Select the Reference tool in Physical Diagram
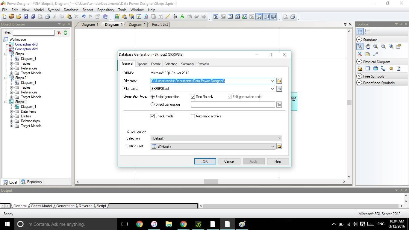Screen dimensions: 409x230 point(383,69)
